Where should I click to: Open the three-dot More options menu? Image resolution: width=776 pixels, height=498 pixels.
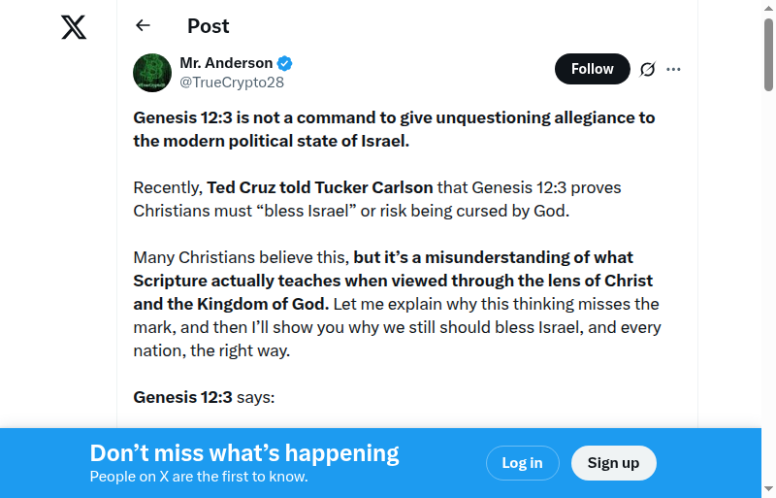point(674,69)
